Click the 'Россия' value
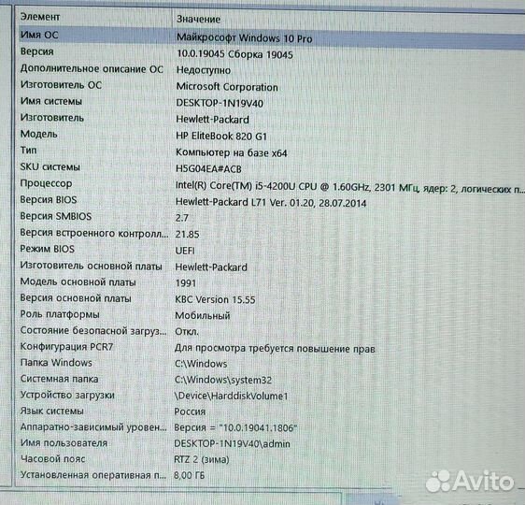 190,411
